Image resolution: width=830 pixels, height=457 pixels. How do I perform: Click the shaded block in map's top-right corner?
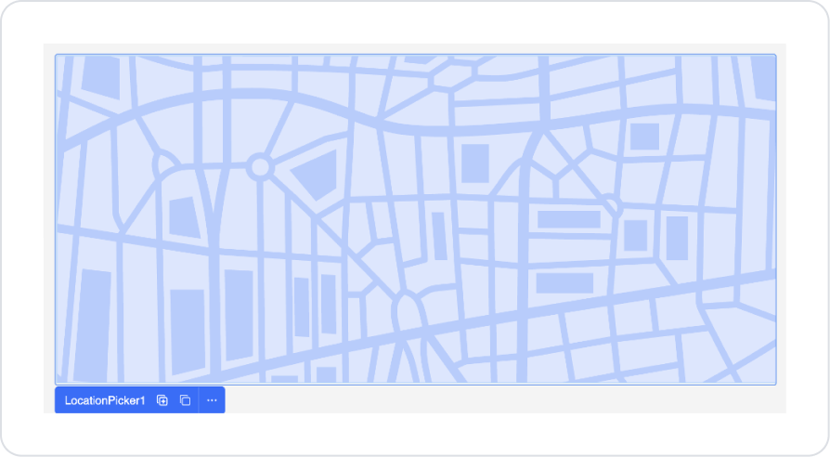point(764,78)
